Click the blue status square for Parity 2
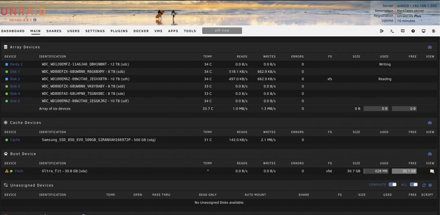The height and width of the screenshot is (215, 440). [x=7, y=64]
